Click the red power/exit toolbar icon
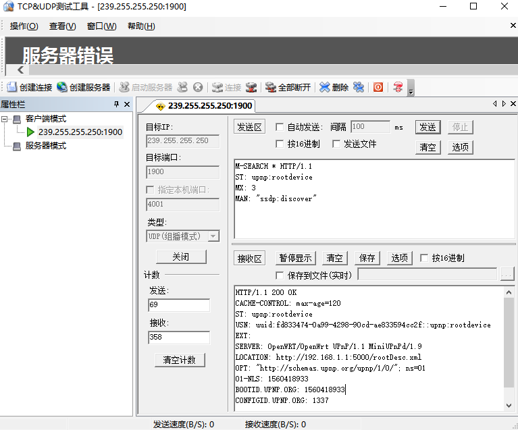Screen dimensions: 518x430 point(378,87)
